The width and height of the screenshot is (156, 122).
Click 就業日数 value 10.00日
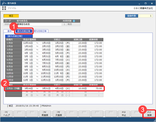[83, 89]
